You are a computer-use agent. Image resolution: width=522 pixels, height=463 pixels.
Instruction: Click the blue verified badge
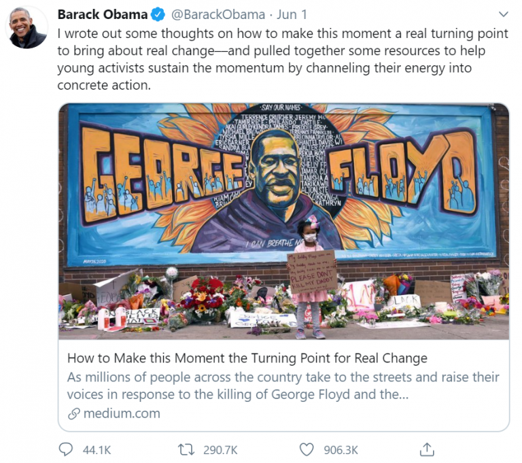click(x=158, y=14)
